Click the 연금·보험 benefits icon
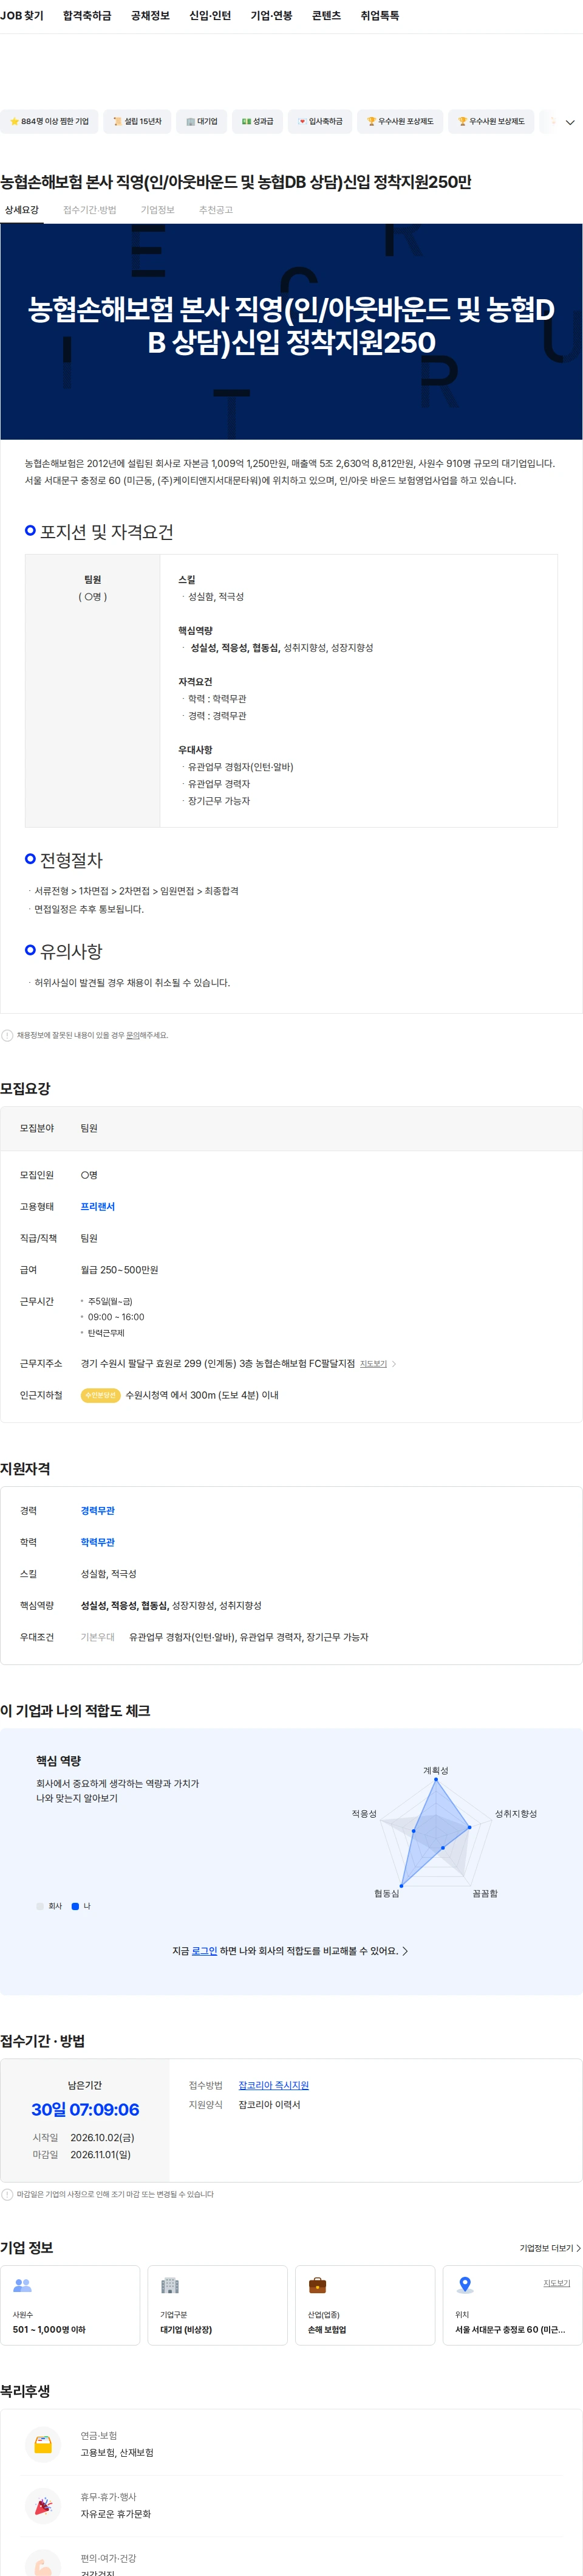 43,2444
